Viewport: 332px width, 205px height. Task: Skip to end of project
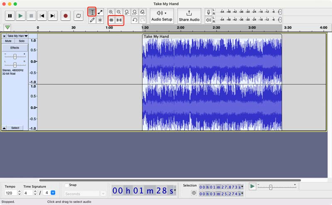53,16
